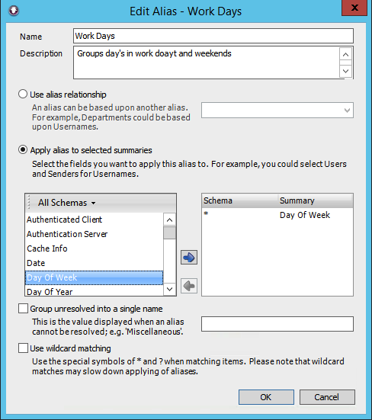Click description box scroll up arrow
Image resolution: width=372 pixels, height=420 pixels.
[345, 55]
